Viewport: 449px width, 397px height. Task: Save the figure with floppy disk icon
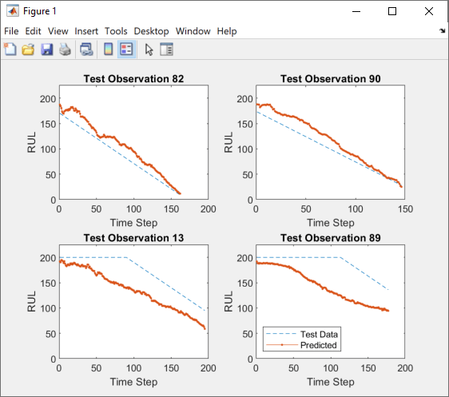coord(46,50)
